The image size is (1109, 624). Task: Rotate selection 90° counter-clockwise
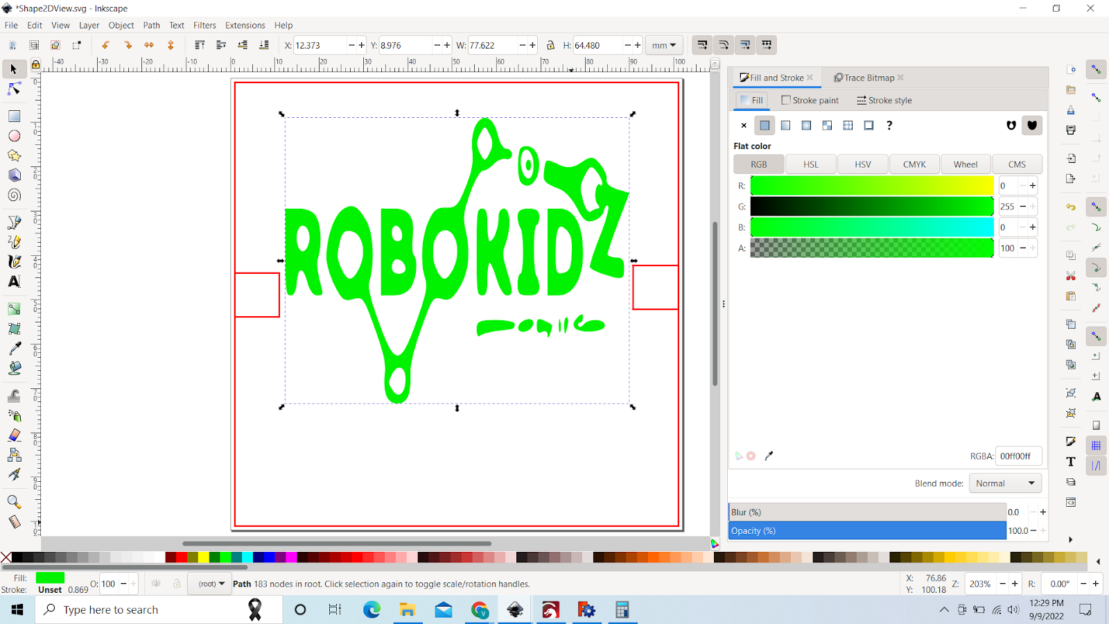[x=105, y=45]
